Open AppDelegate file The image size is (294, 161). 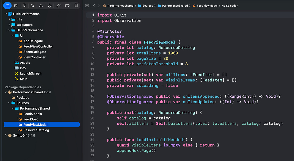(33, 41)
